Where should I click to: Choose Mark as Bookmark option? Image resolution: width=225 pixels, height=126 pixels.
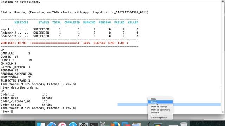coord(160,110)
